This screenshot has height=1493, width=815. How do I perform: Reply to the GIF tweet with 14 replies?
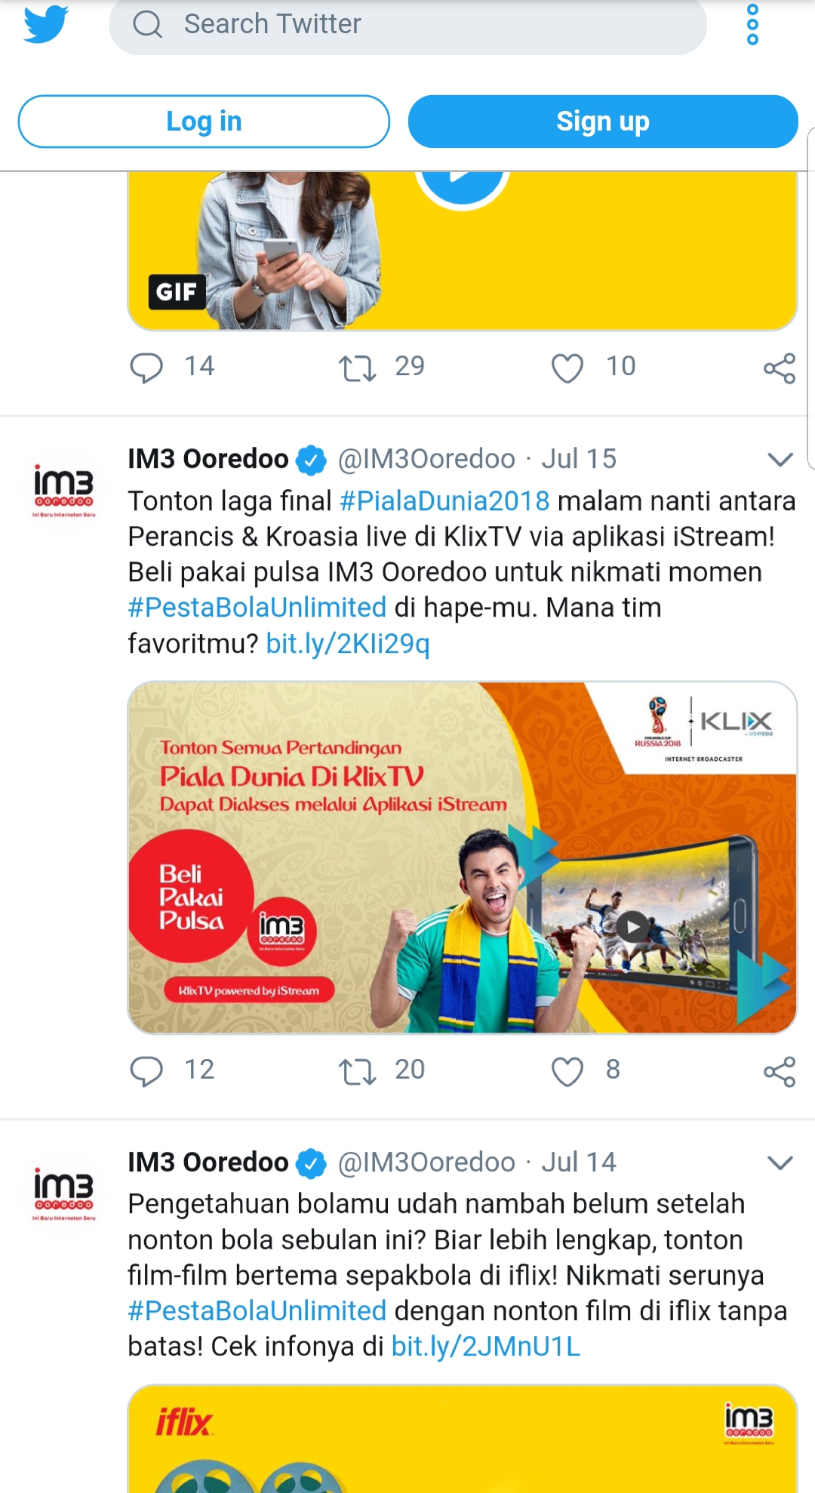coord(146,368)
